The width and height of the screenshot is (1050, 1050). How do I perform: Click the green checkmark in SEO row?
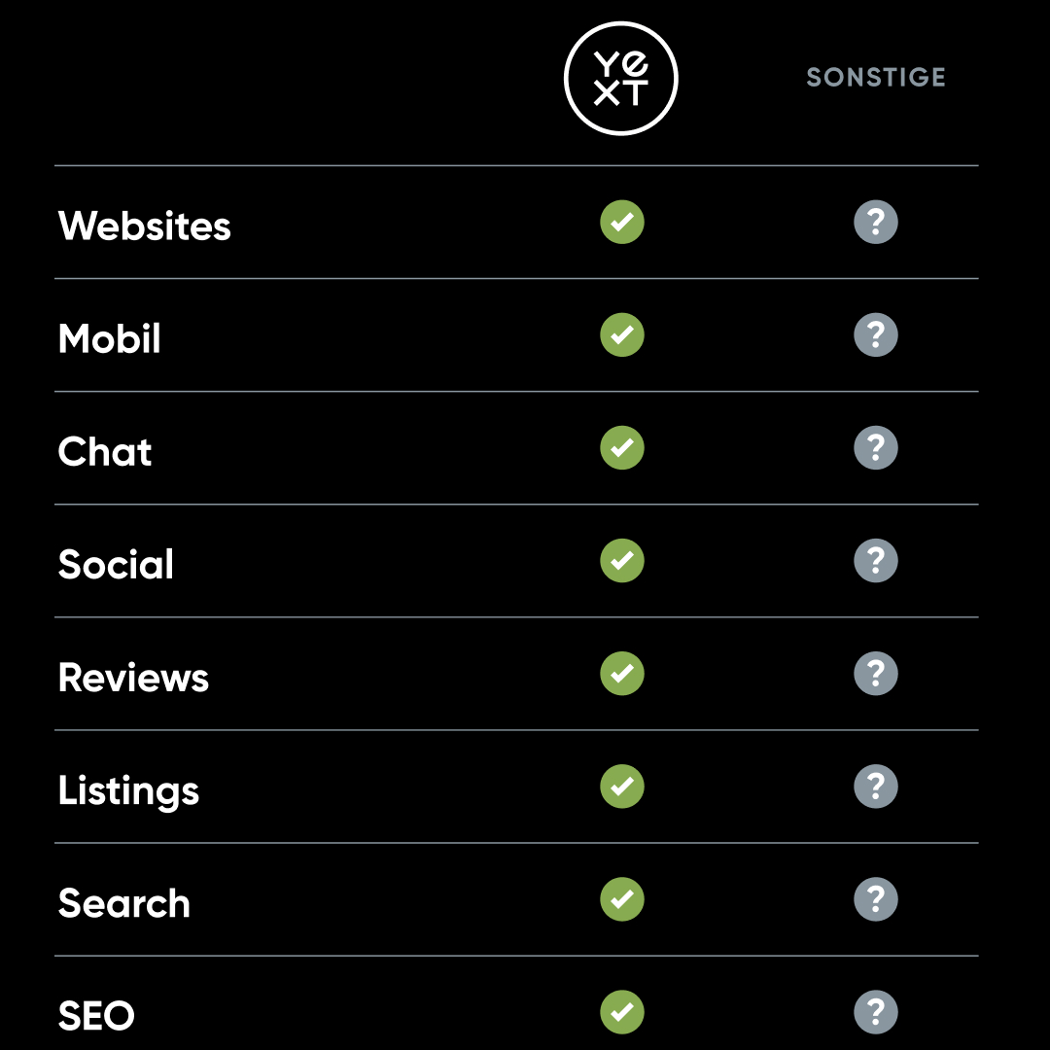point(622,1012)
